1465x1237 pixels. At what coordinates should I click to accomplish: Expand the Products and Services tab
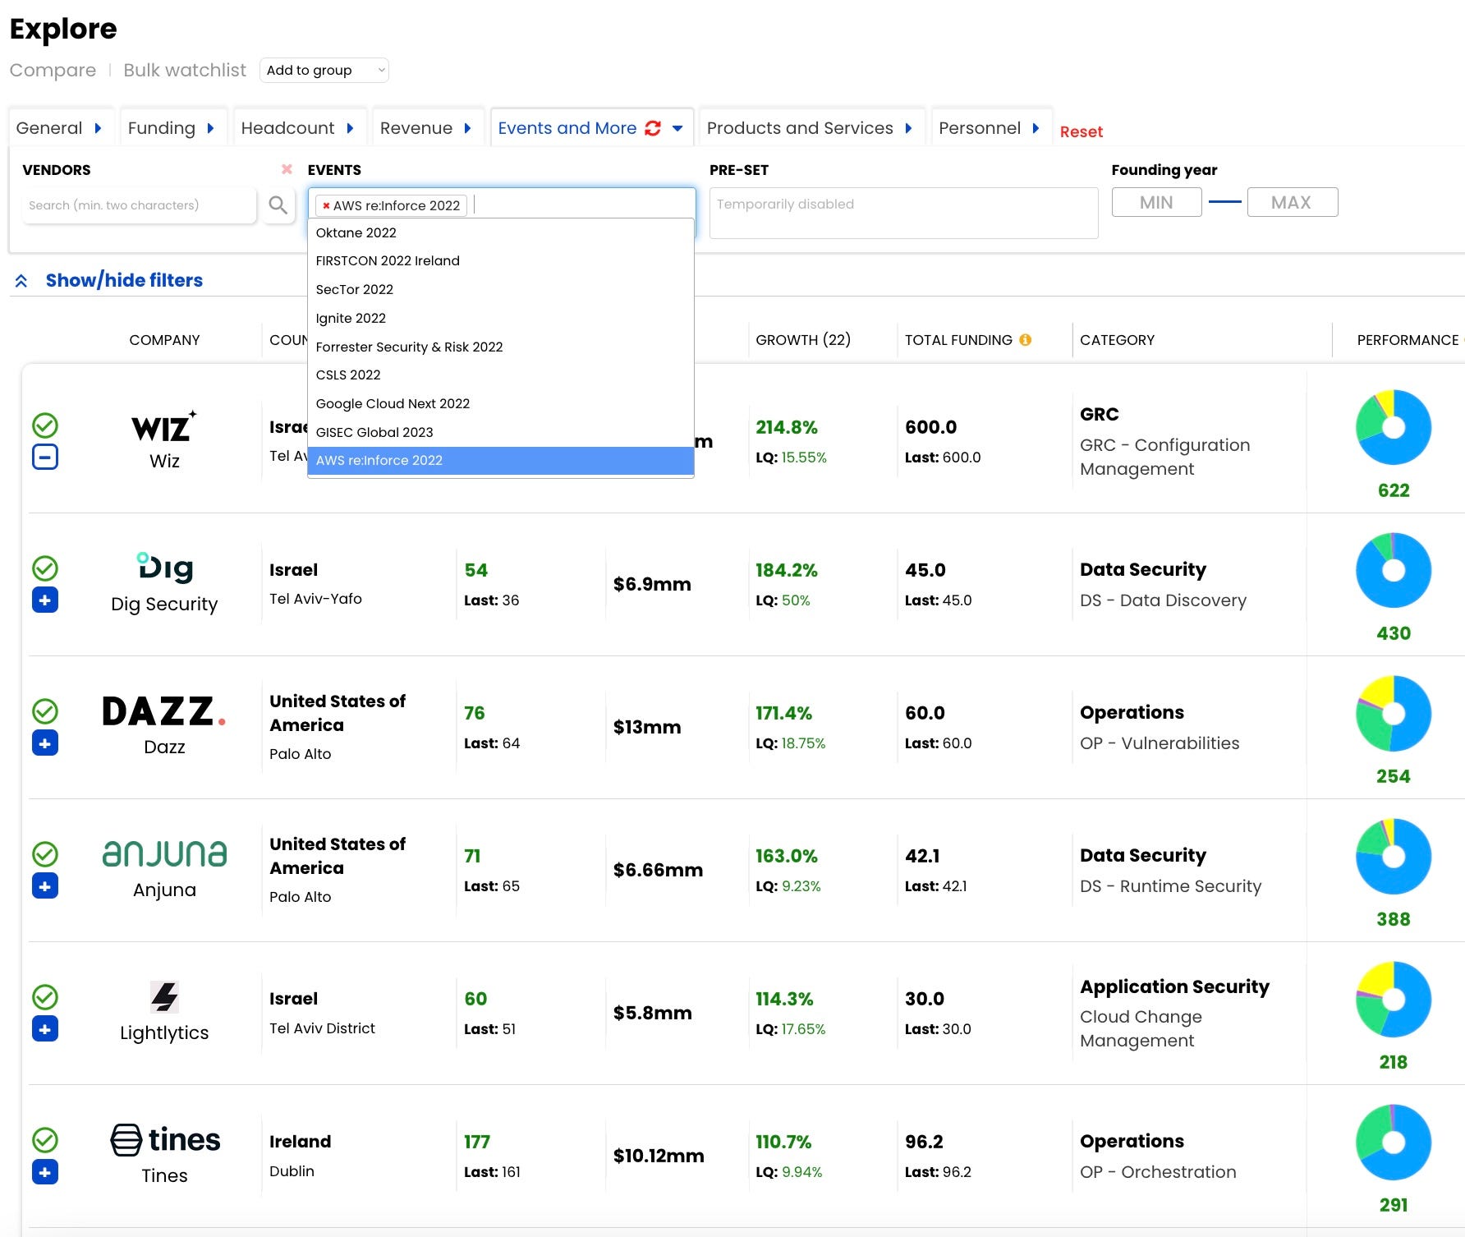[x=811, y=128]
